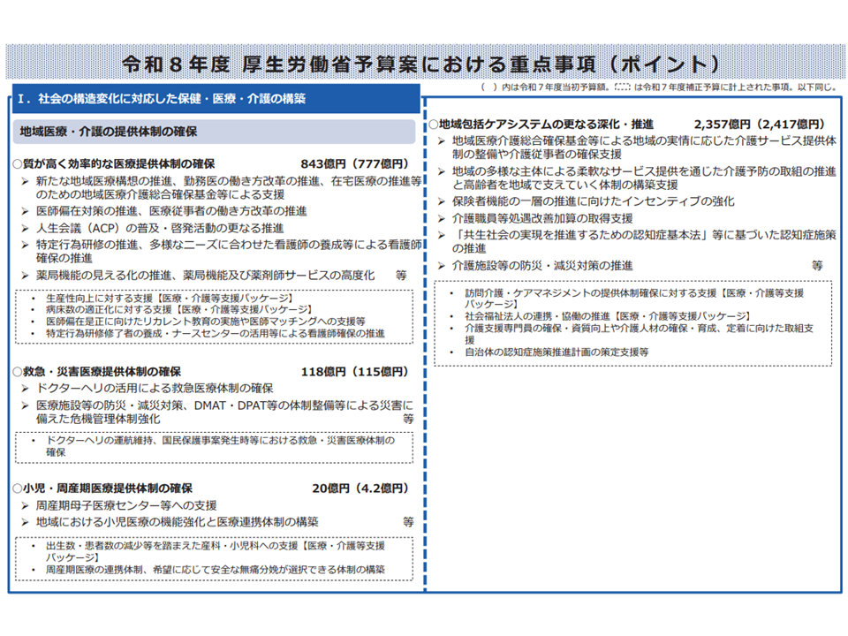Image resolution: width=848 pixels, height=636 pixels.
Task: Click the arrow bullet beside ドクターヘリの活用
Action: (26, 388)
